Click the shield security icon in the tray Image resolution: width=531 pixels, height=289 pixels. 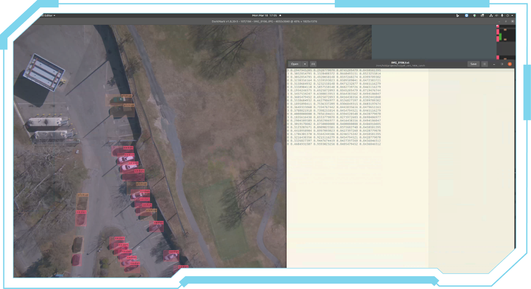click(475, 15)
